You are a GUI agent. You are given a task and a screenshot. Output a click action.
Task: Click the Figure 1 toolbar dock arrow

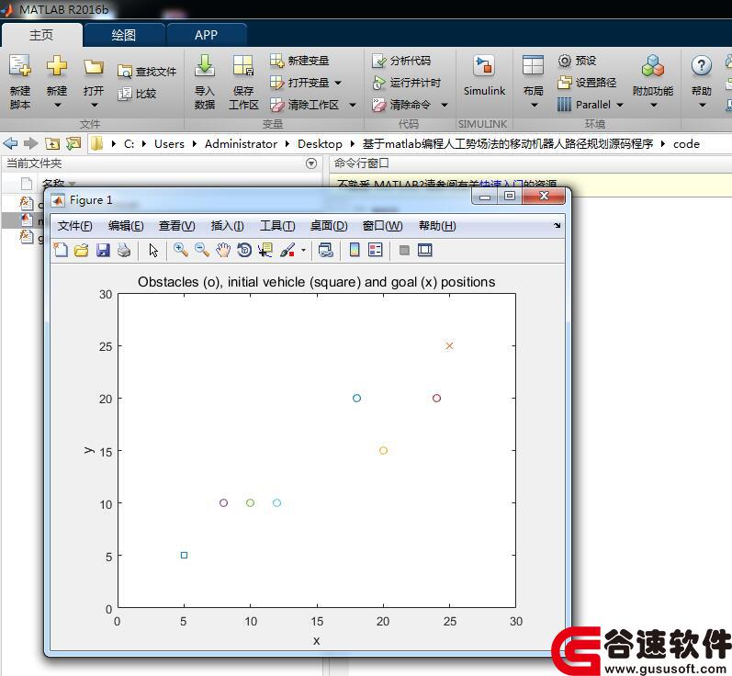557,226
